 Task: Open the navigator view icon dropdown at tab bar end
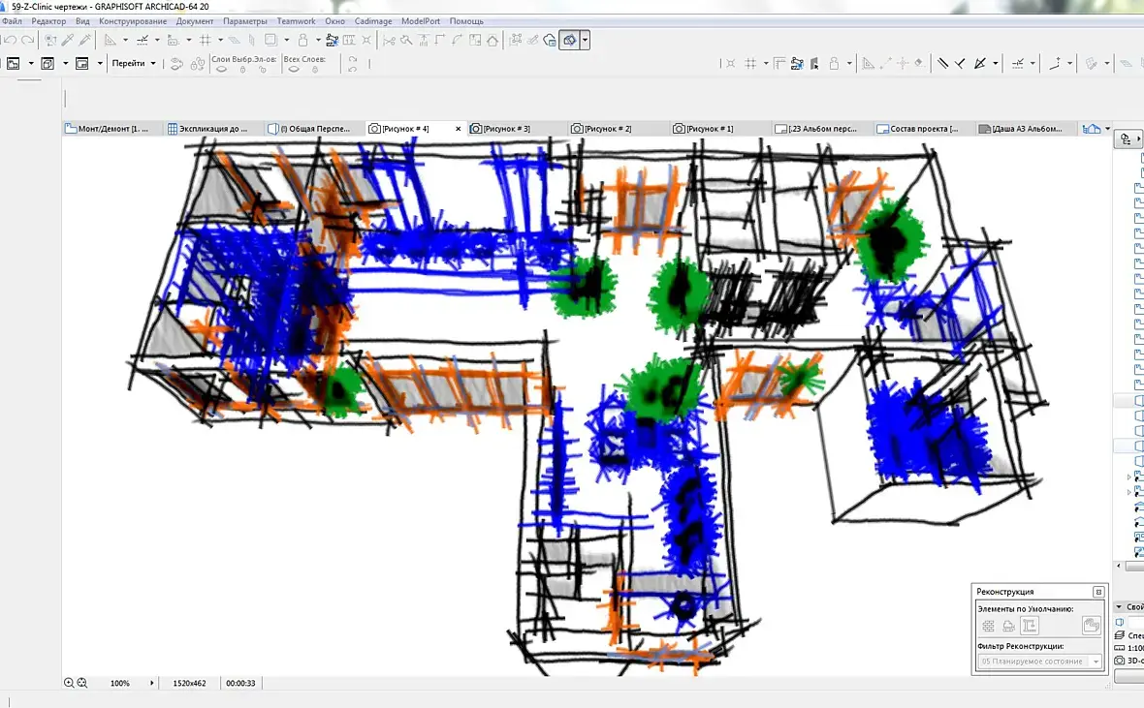[1107, 128]
